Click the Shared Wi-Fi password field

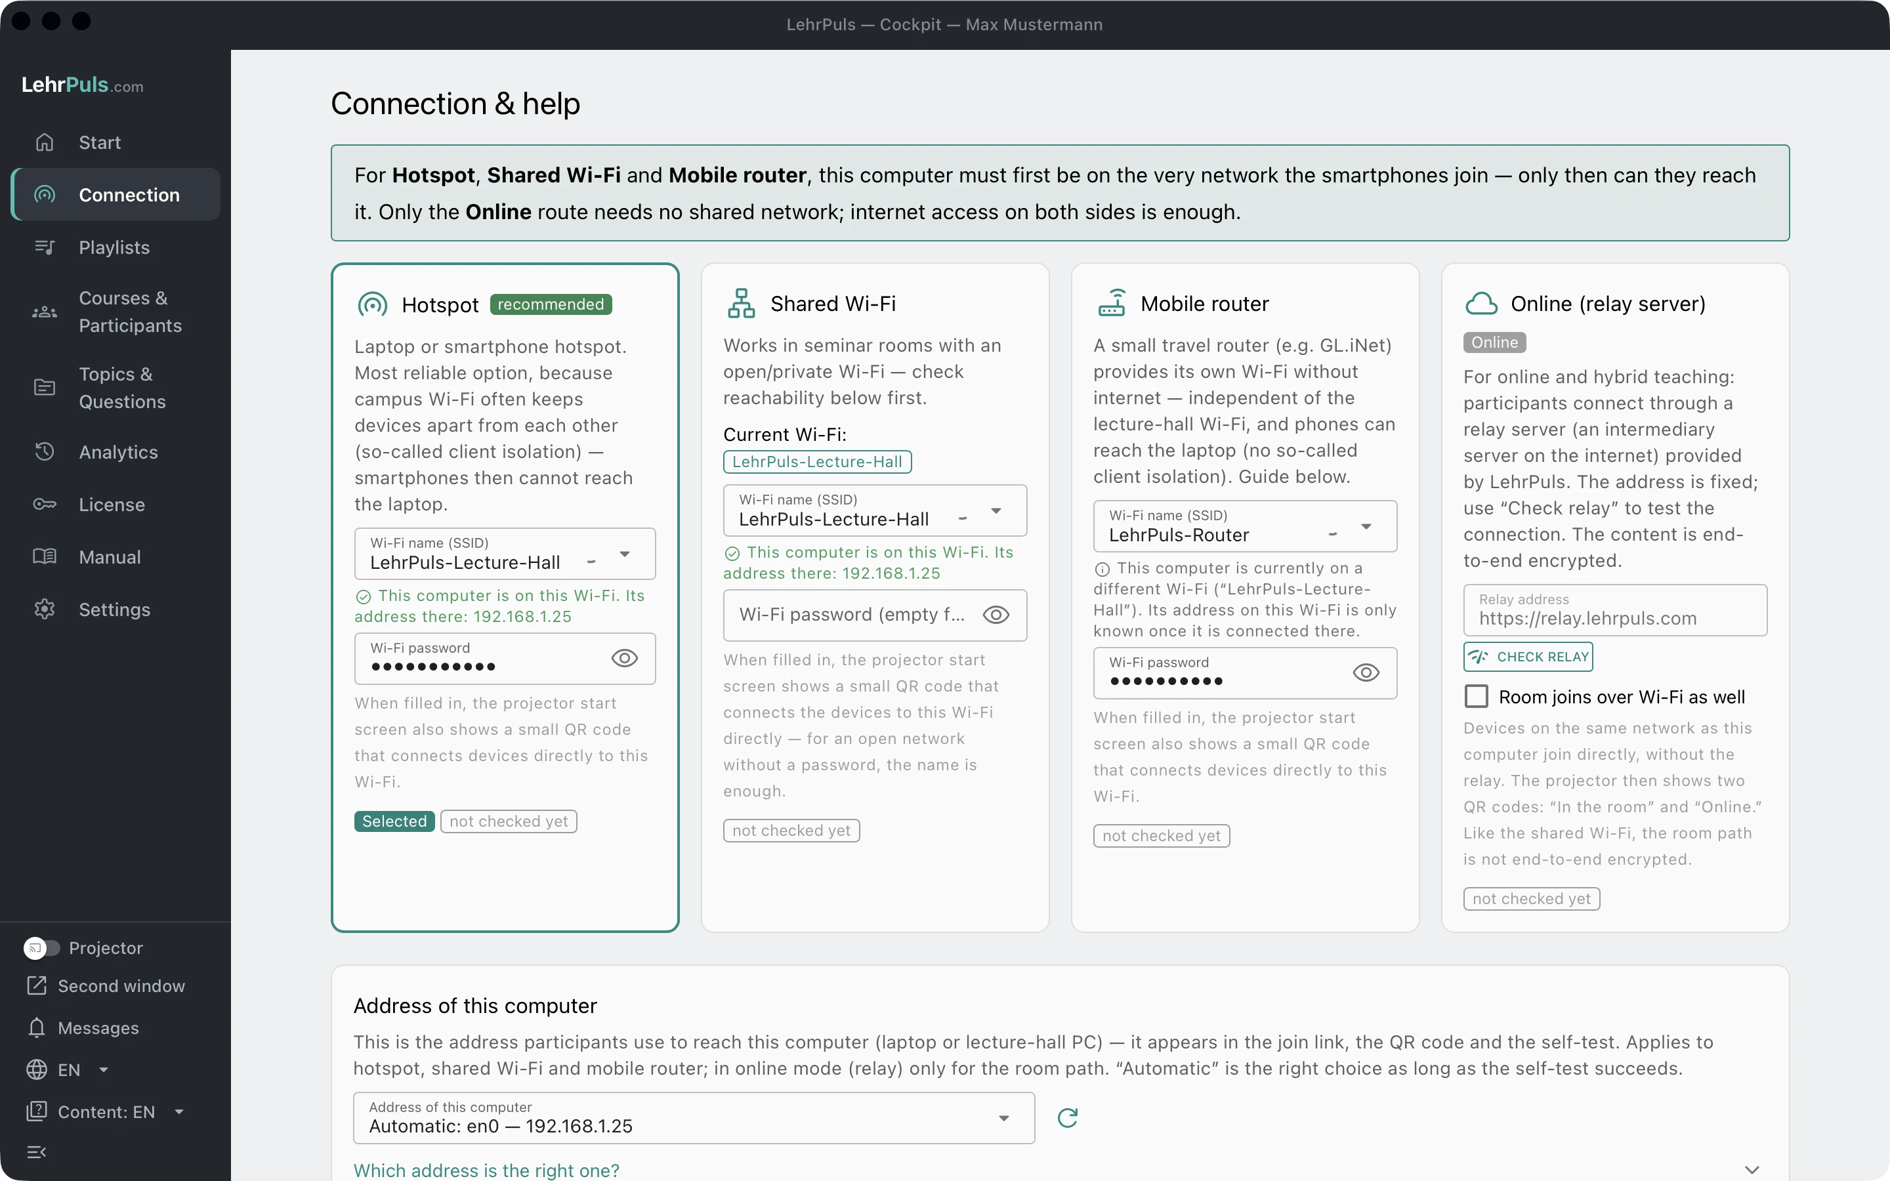point(875,615)
